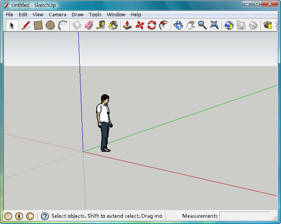Image resolution: width=281 pixels, height=224 pixels.
Task: Open the Window menu
Action: point(116,15)
